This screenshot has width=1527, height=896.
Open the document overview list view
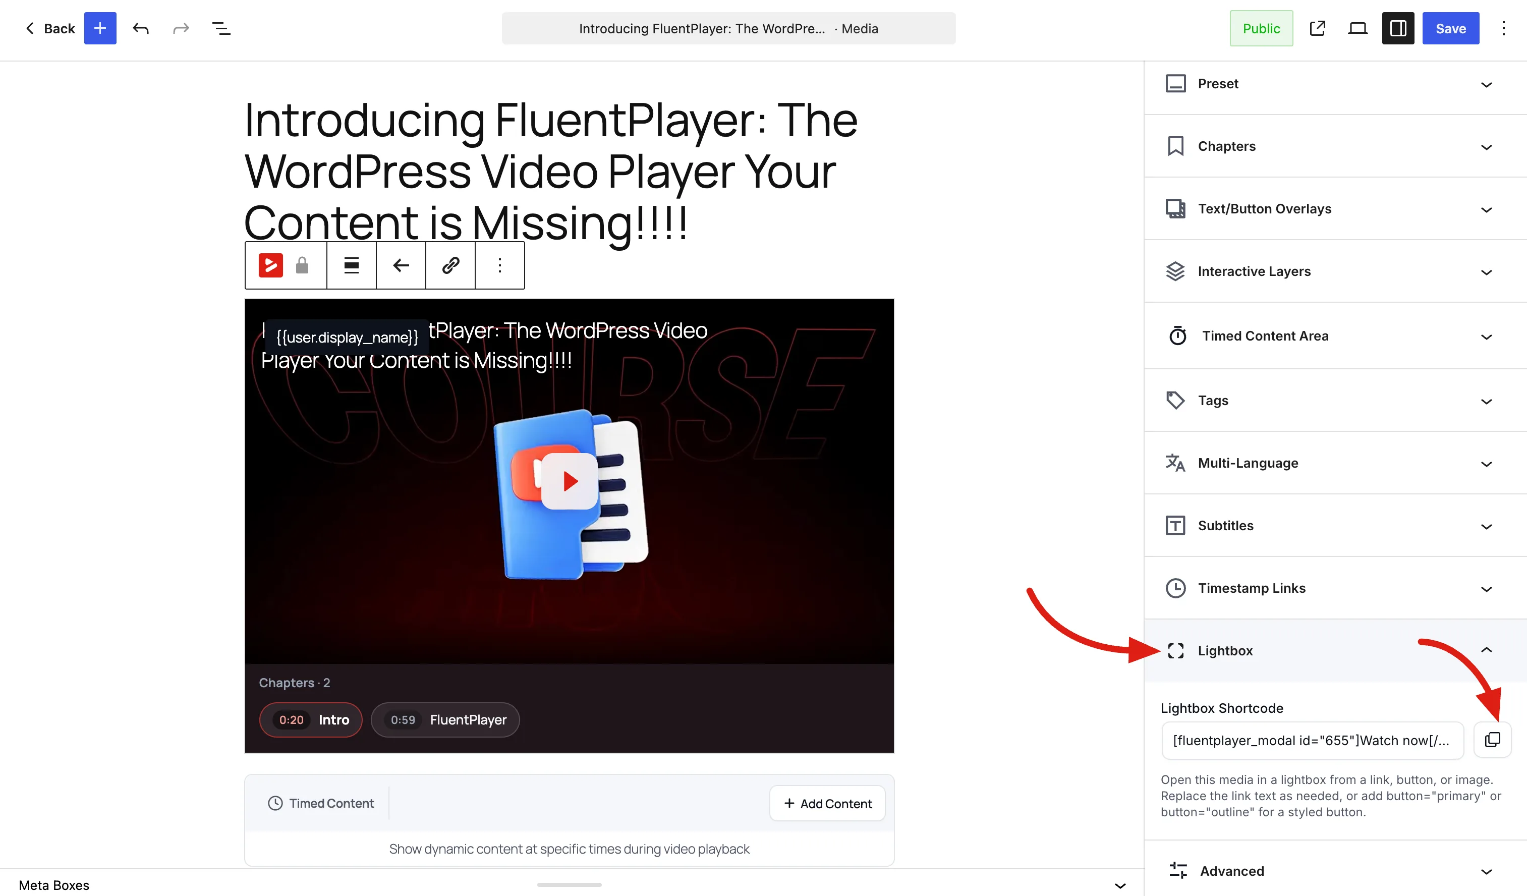221,28
